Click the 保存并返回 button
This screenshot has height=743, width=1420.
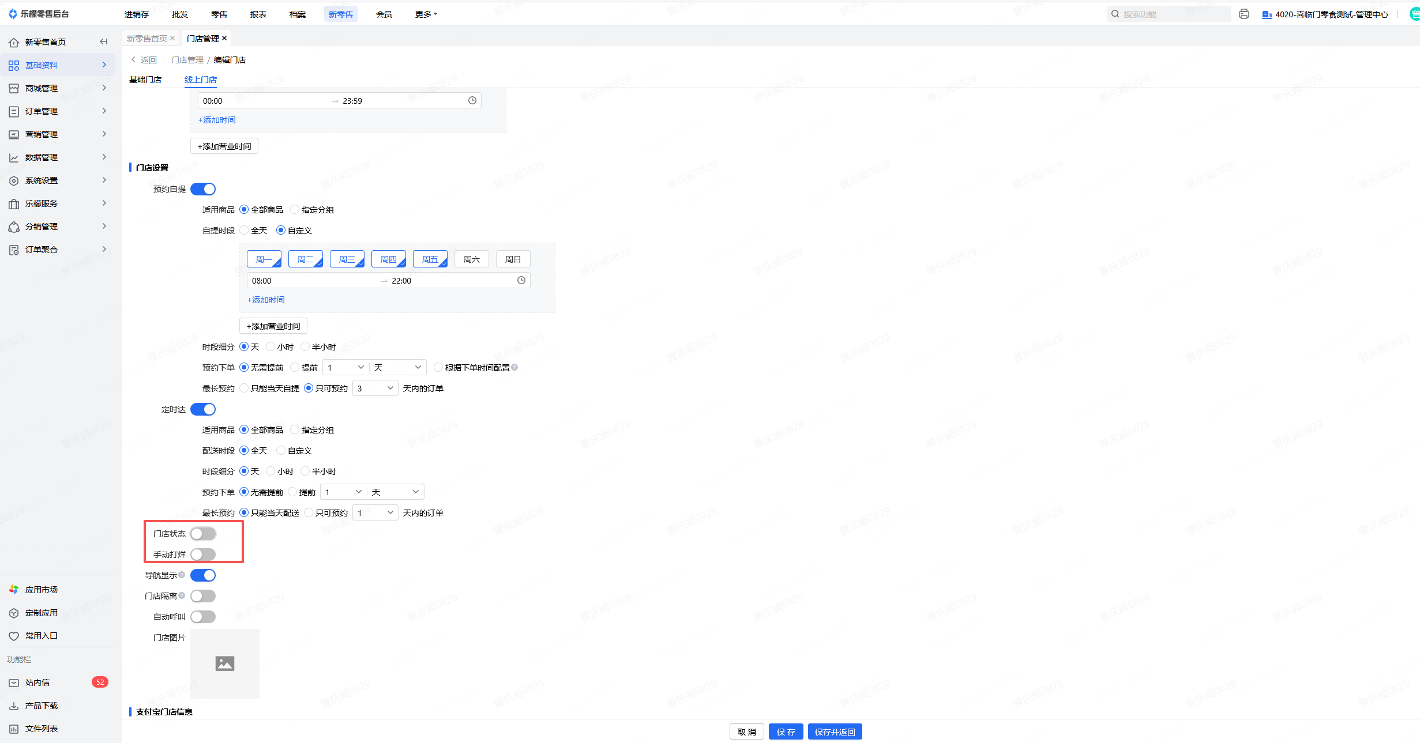click(835, 732)
